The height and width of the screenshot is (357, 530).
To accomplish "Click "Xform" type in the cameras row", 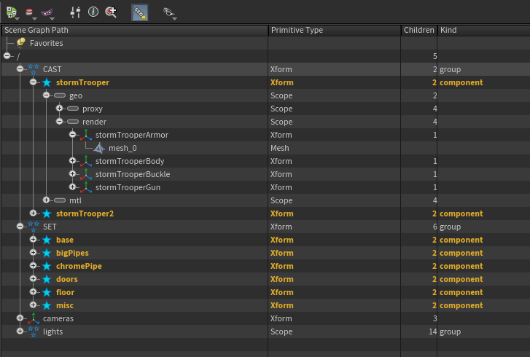I will [x=281, y=318].
